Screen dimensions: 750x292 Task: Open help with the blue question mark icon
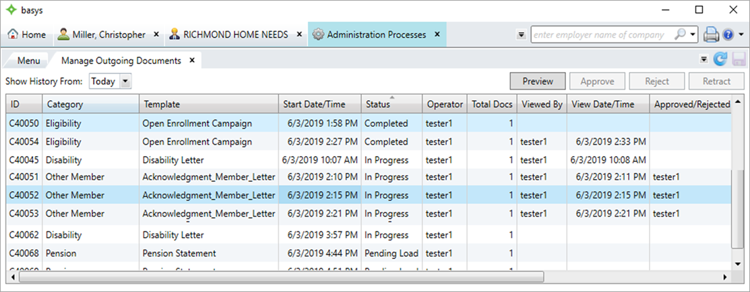point(728,35)
